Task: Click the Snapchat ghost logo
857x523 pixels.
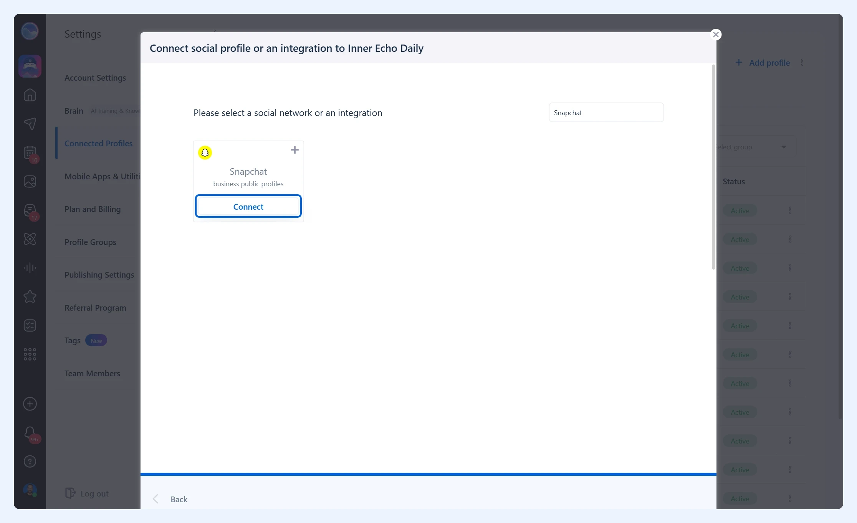Action: [205, 153]
